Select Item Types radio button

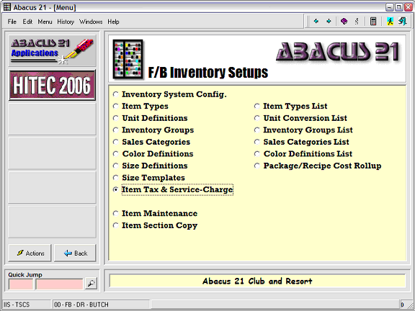tap(115, 106)
